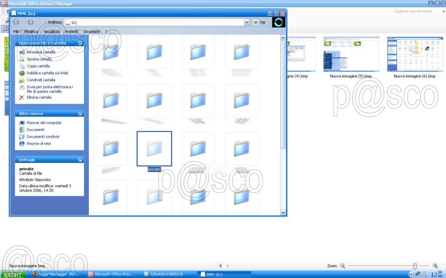This screenshot has height=278, width=446.
Task: Collapse the Dettagli panel
Action: (x=80, y=160)
